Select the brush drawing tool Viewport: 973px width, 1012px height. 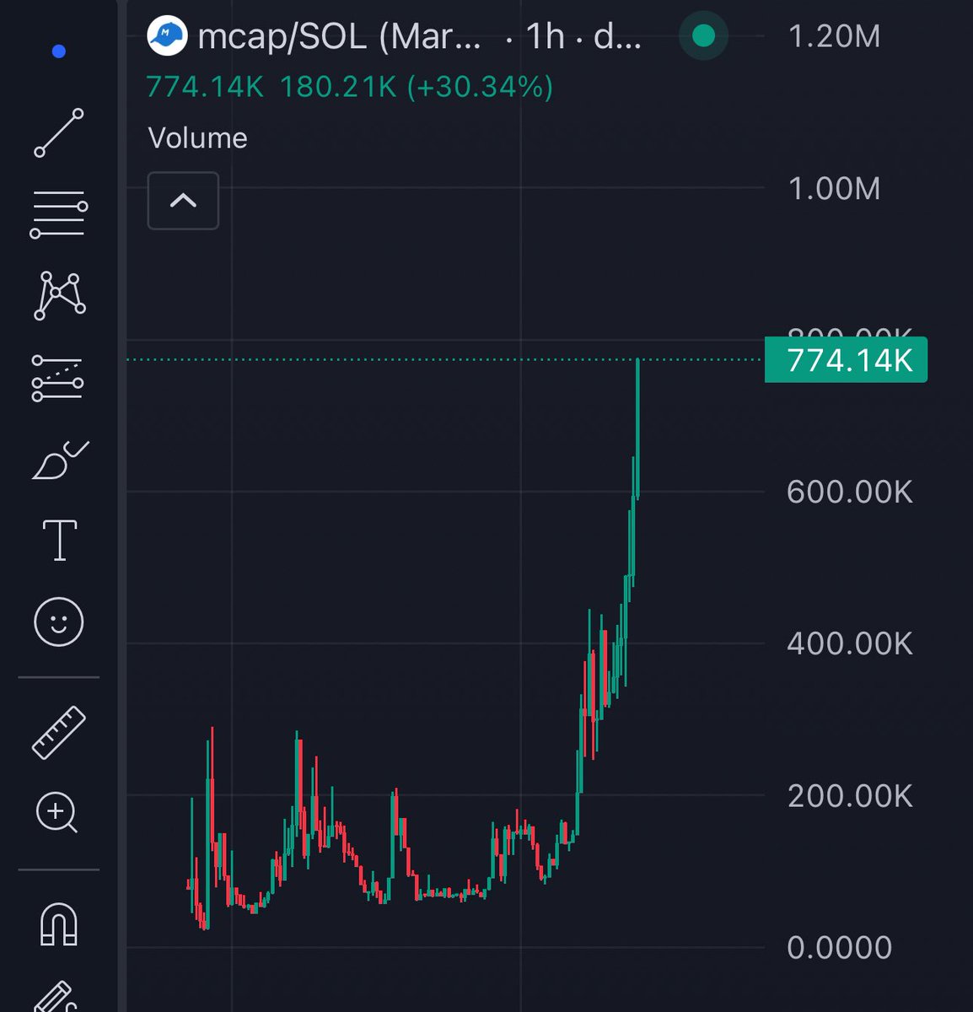click(60, 460)
